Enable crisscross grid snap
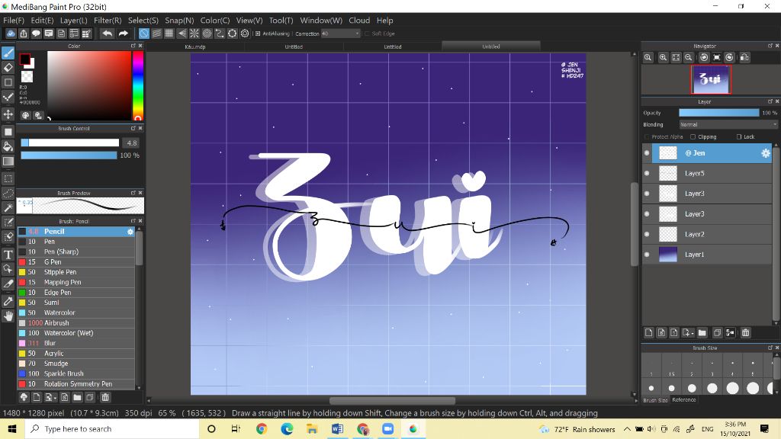This screenshot has height=439, width=781. click(x=169, y=34)
